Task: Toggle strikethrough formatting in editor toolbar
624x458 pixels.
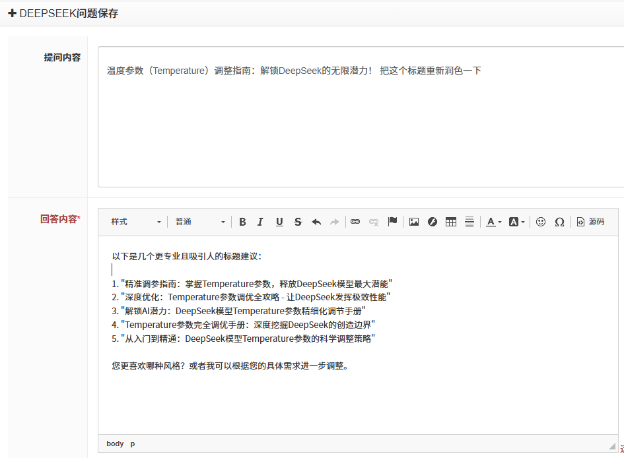Action: [298, 222]
